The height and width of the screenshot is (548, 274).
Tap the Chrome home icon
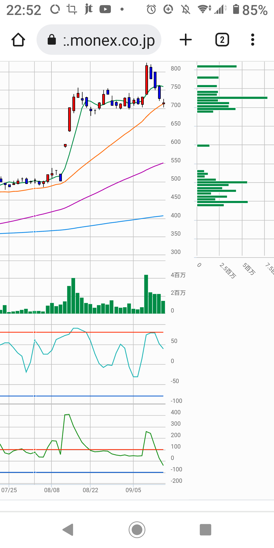click(18, 40)
